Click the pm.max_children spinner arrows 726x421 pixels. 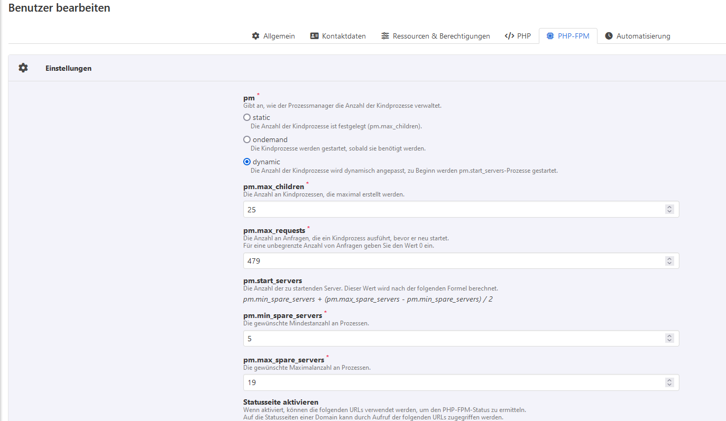pos(669,209)
